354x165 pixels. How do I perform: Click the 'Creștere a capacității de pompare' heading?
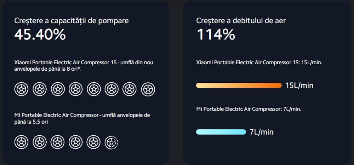tap(72, 21)
